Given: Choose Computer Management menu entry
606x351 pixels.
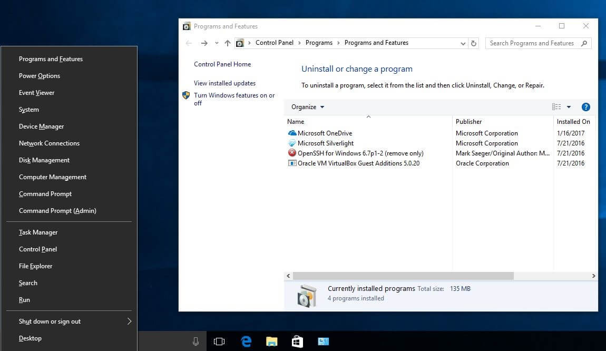Looking at the screenshot, I should tap(53, 177).
